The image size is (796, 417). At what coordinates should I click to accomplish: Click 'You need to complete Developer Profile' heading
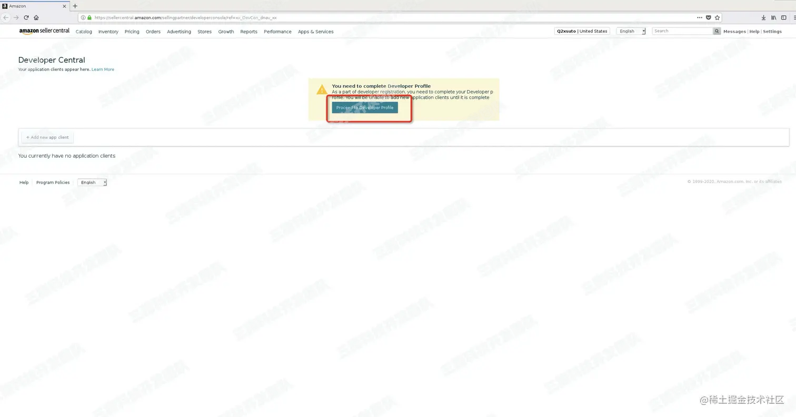(x=381, y=86)
